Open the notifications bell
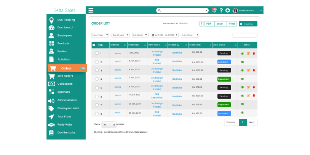310x155 pixels. 214,11
